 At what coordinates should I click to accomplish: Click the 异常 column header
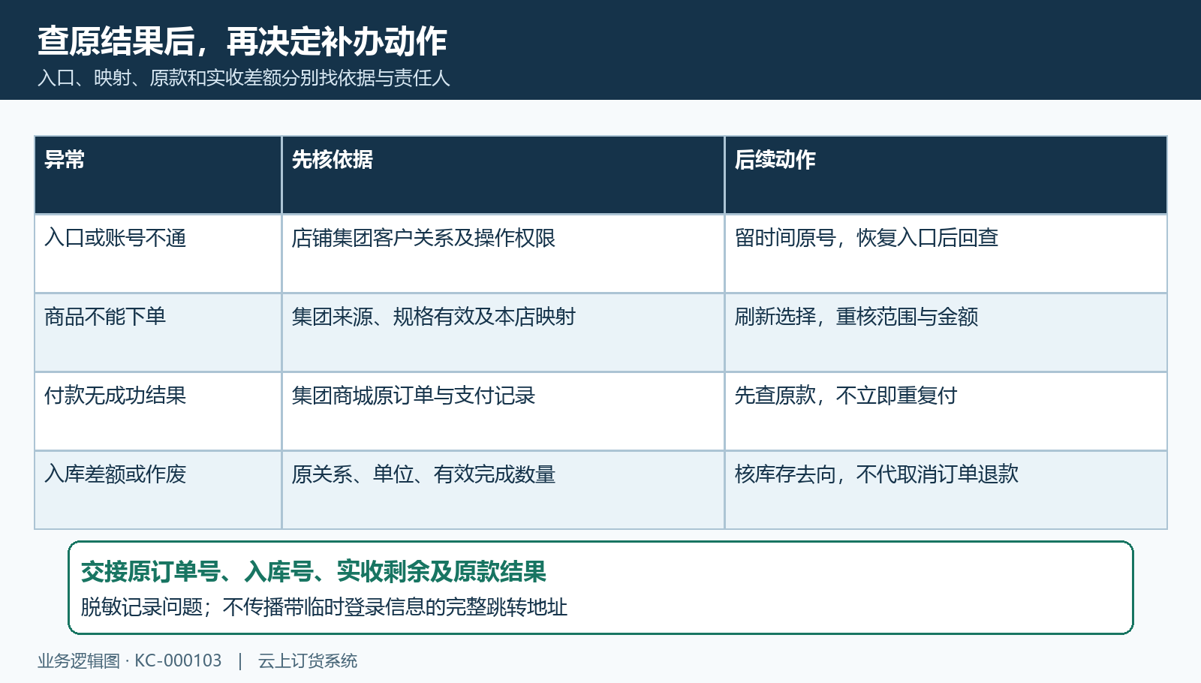[x=158, y=175]
